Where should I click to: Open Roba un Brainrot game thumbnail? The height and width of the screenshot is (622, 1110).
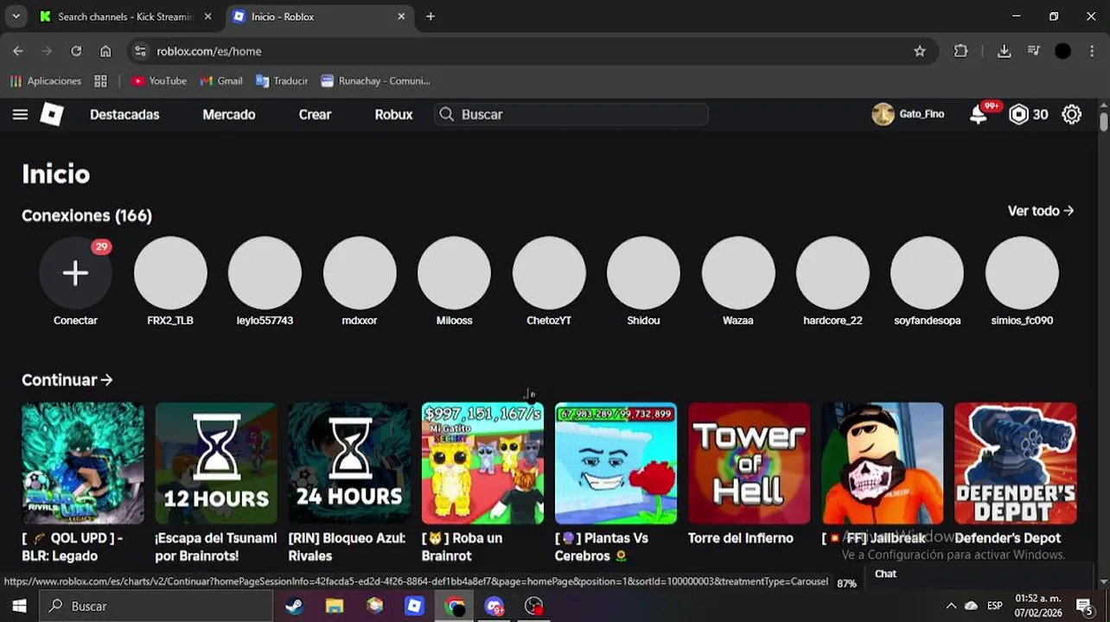[x=482, y=463]
